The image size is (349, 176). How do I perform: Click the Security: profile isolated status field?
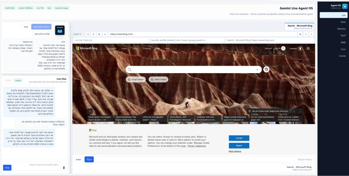(187, 40)
